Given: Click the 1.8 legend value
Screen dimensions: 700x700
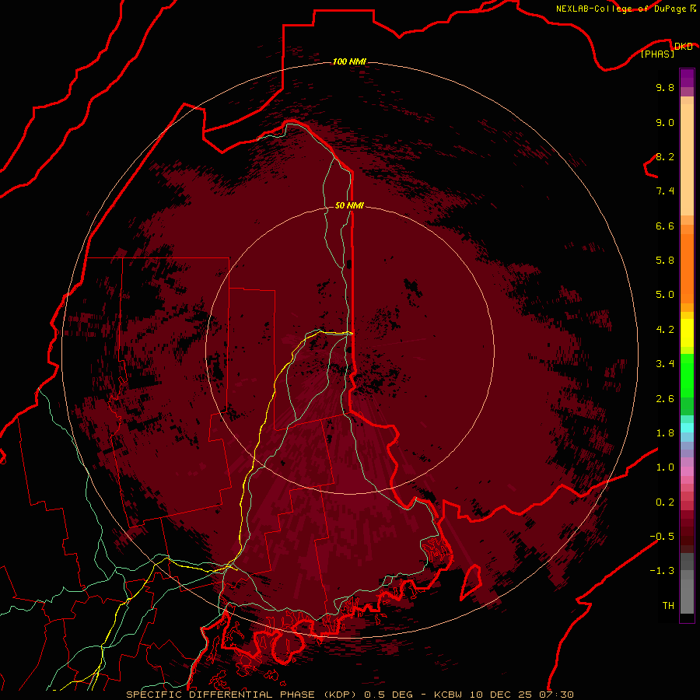Looking at the screenshot, I should (665, 433).
